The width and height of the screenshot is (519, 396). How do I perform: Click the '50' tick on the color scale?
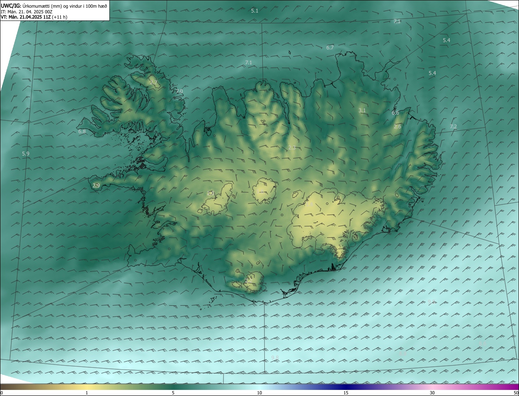[516, 393]
